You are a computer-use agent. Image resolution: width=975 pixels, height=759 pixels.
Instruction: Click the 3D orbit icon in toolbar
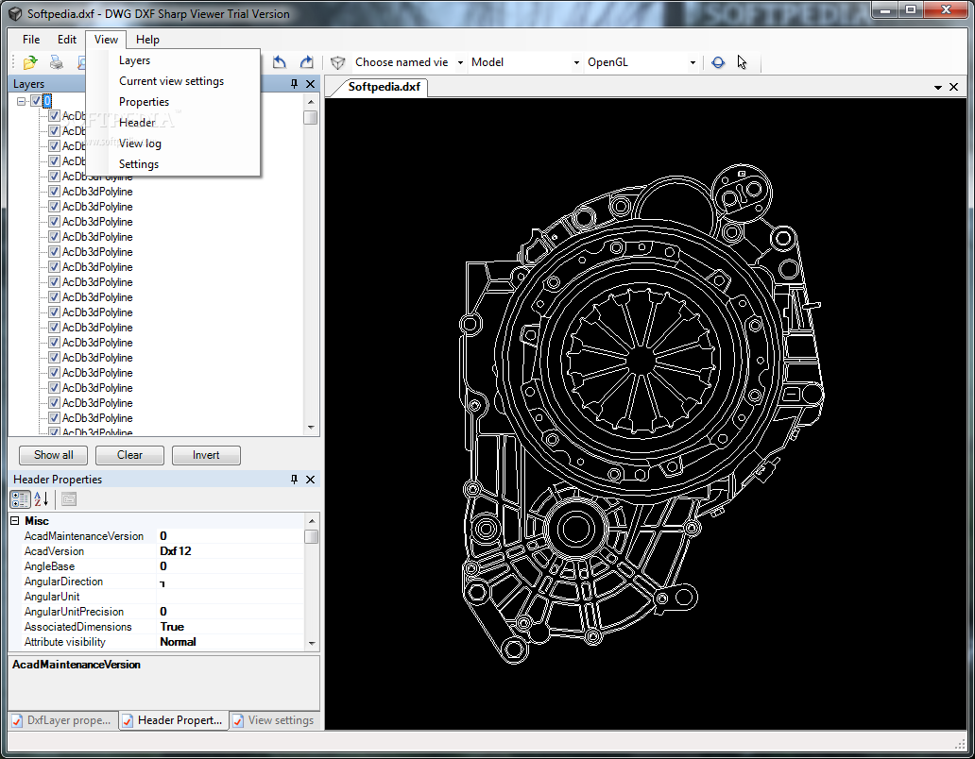(x=718, y=62)
